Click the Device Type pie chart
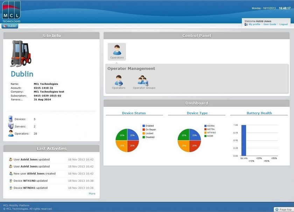Image resolution: width=294 pixels, height=212 pixels. tap(189, 140)
